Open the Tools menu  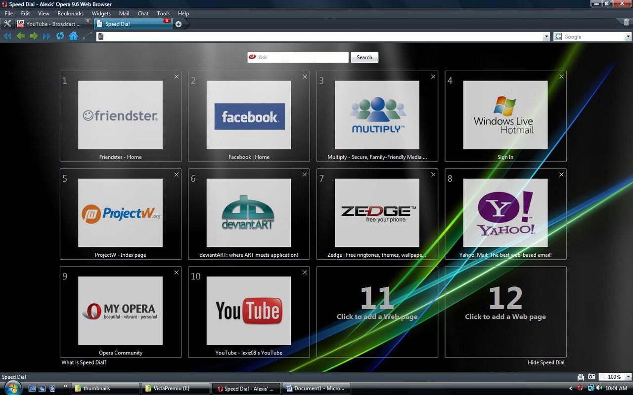coord(163,13)
